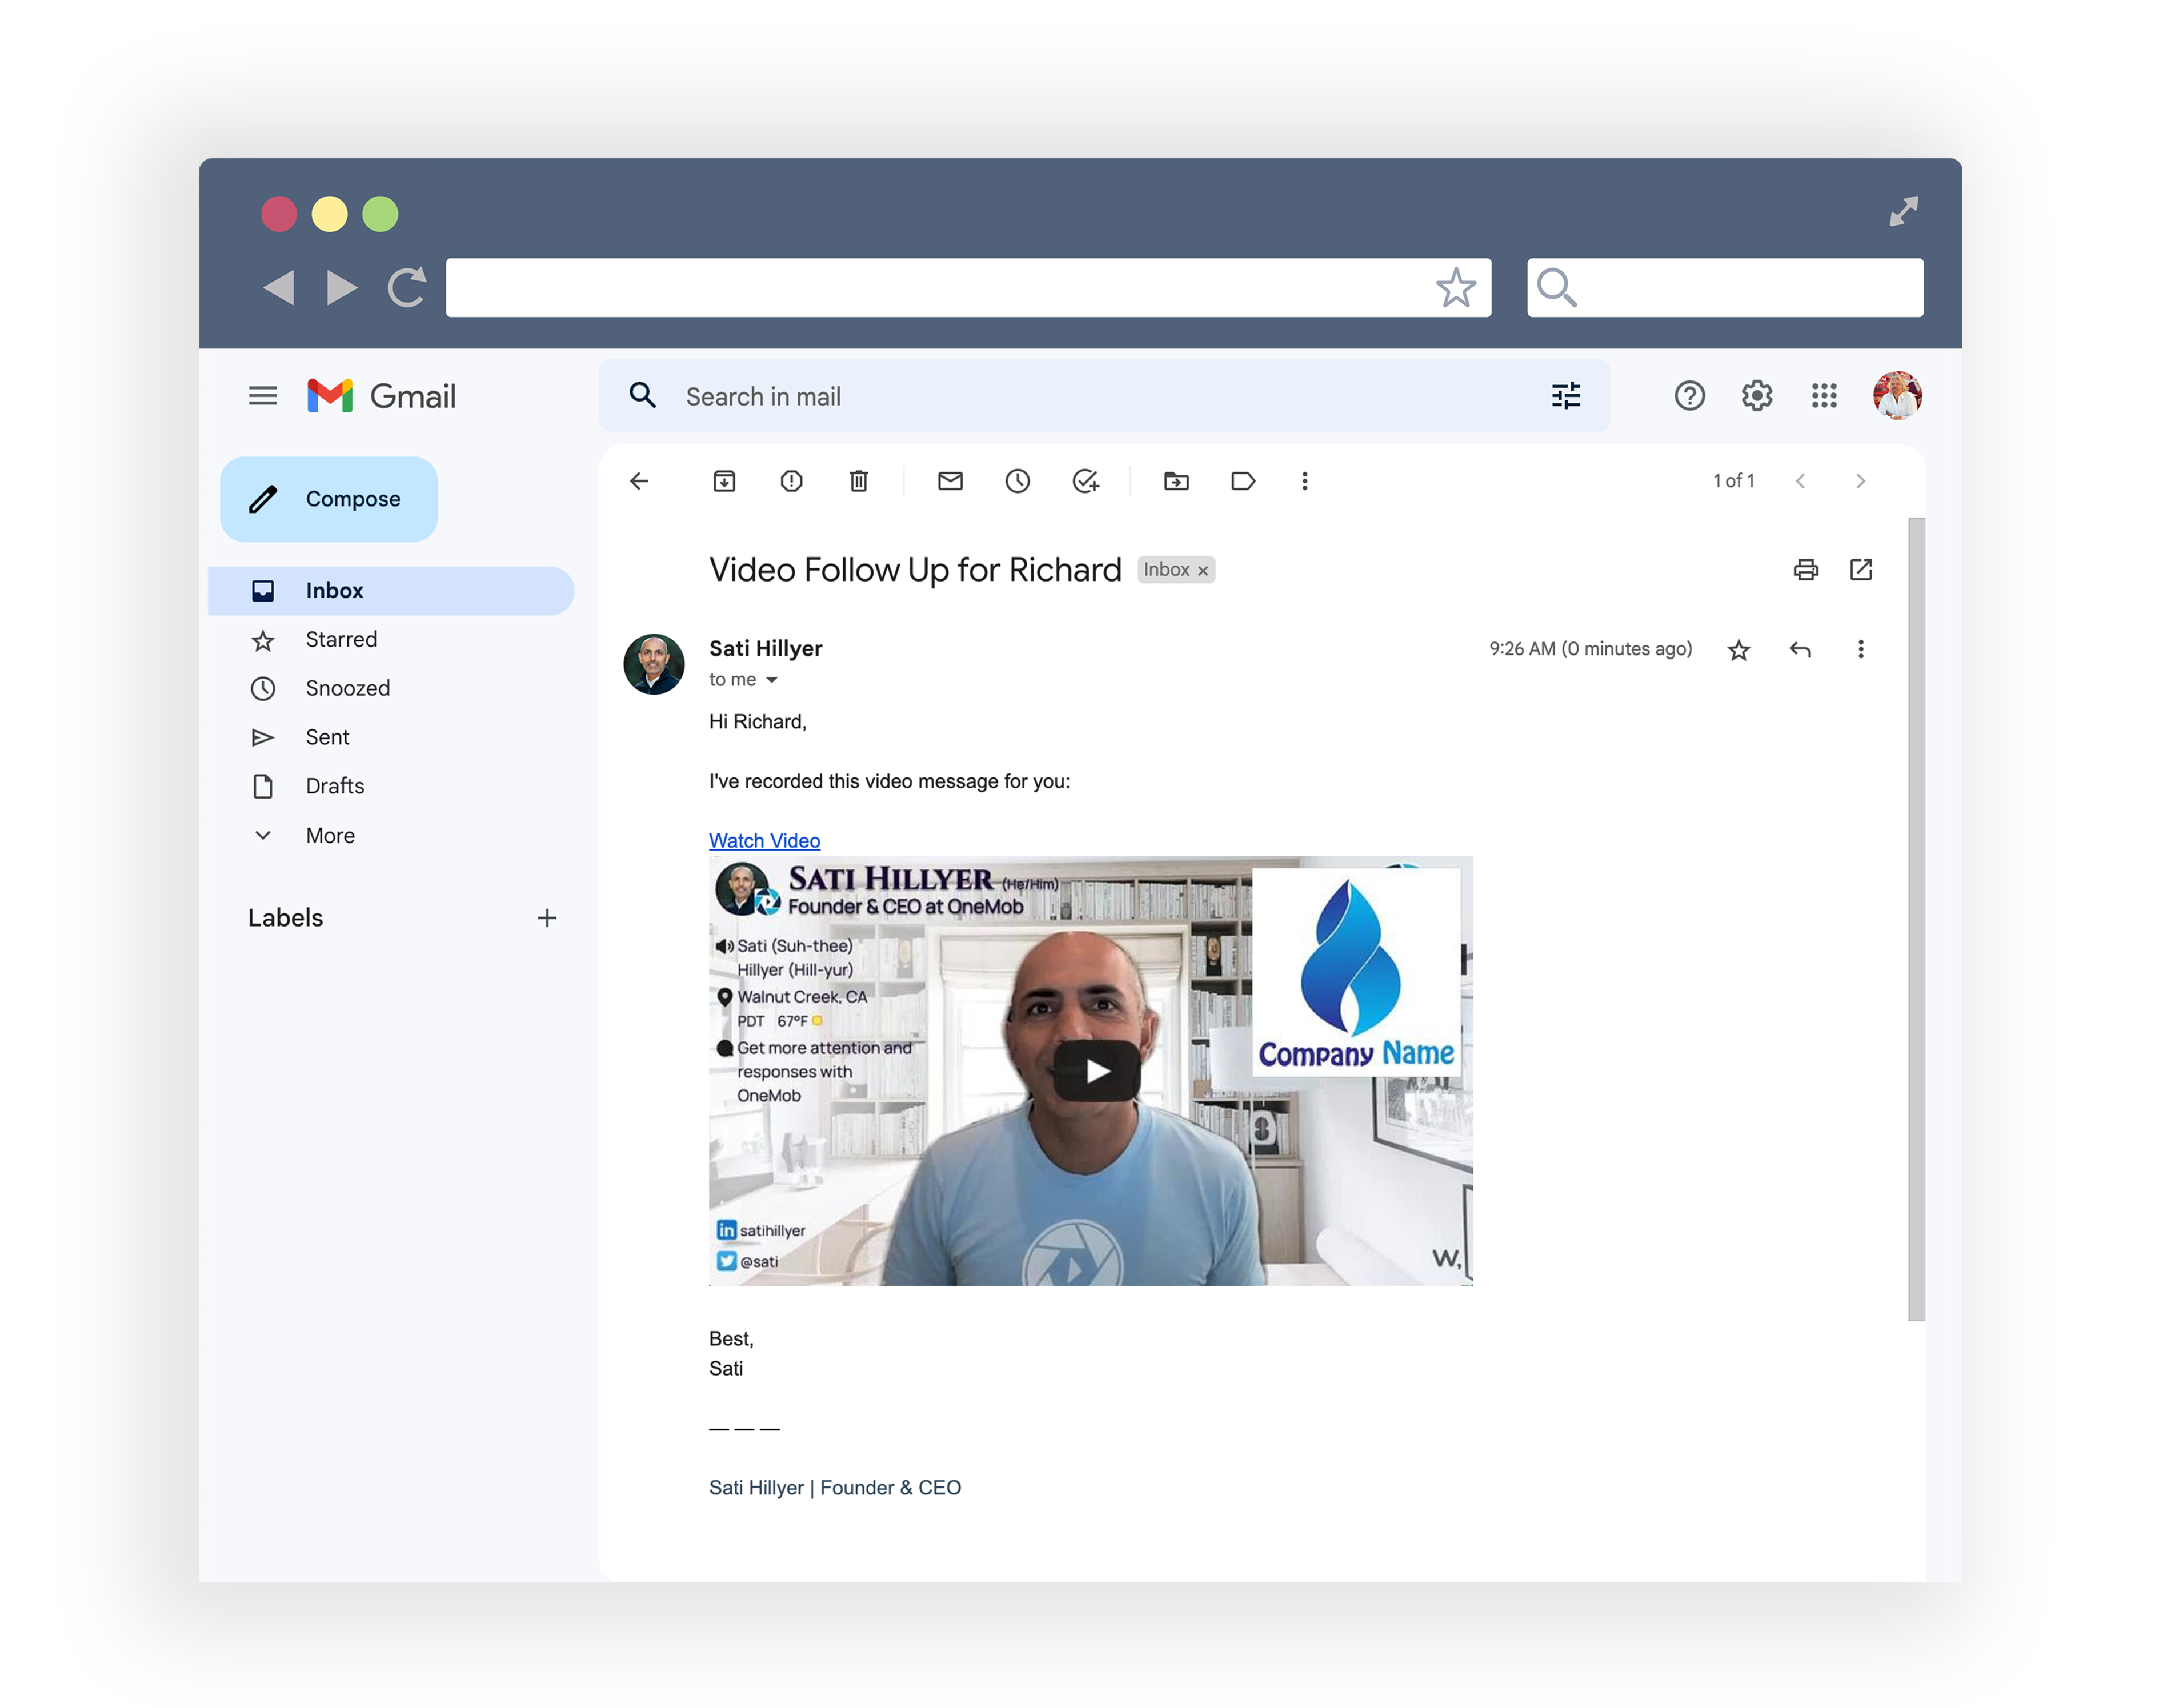2159x1708 pixels.
Task: Snooze the email with the clock icon
Action: pyautogui.click(x=1017, y=481)
